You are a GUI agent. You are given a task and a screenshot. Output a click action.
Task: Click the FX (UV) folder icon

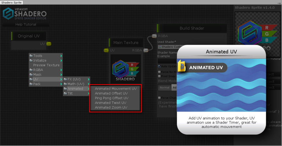[x=65, y=79]
